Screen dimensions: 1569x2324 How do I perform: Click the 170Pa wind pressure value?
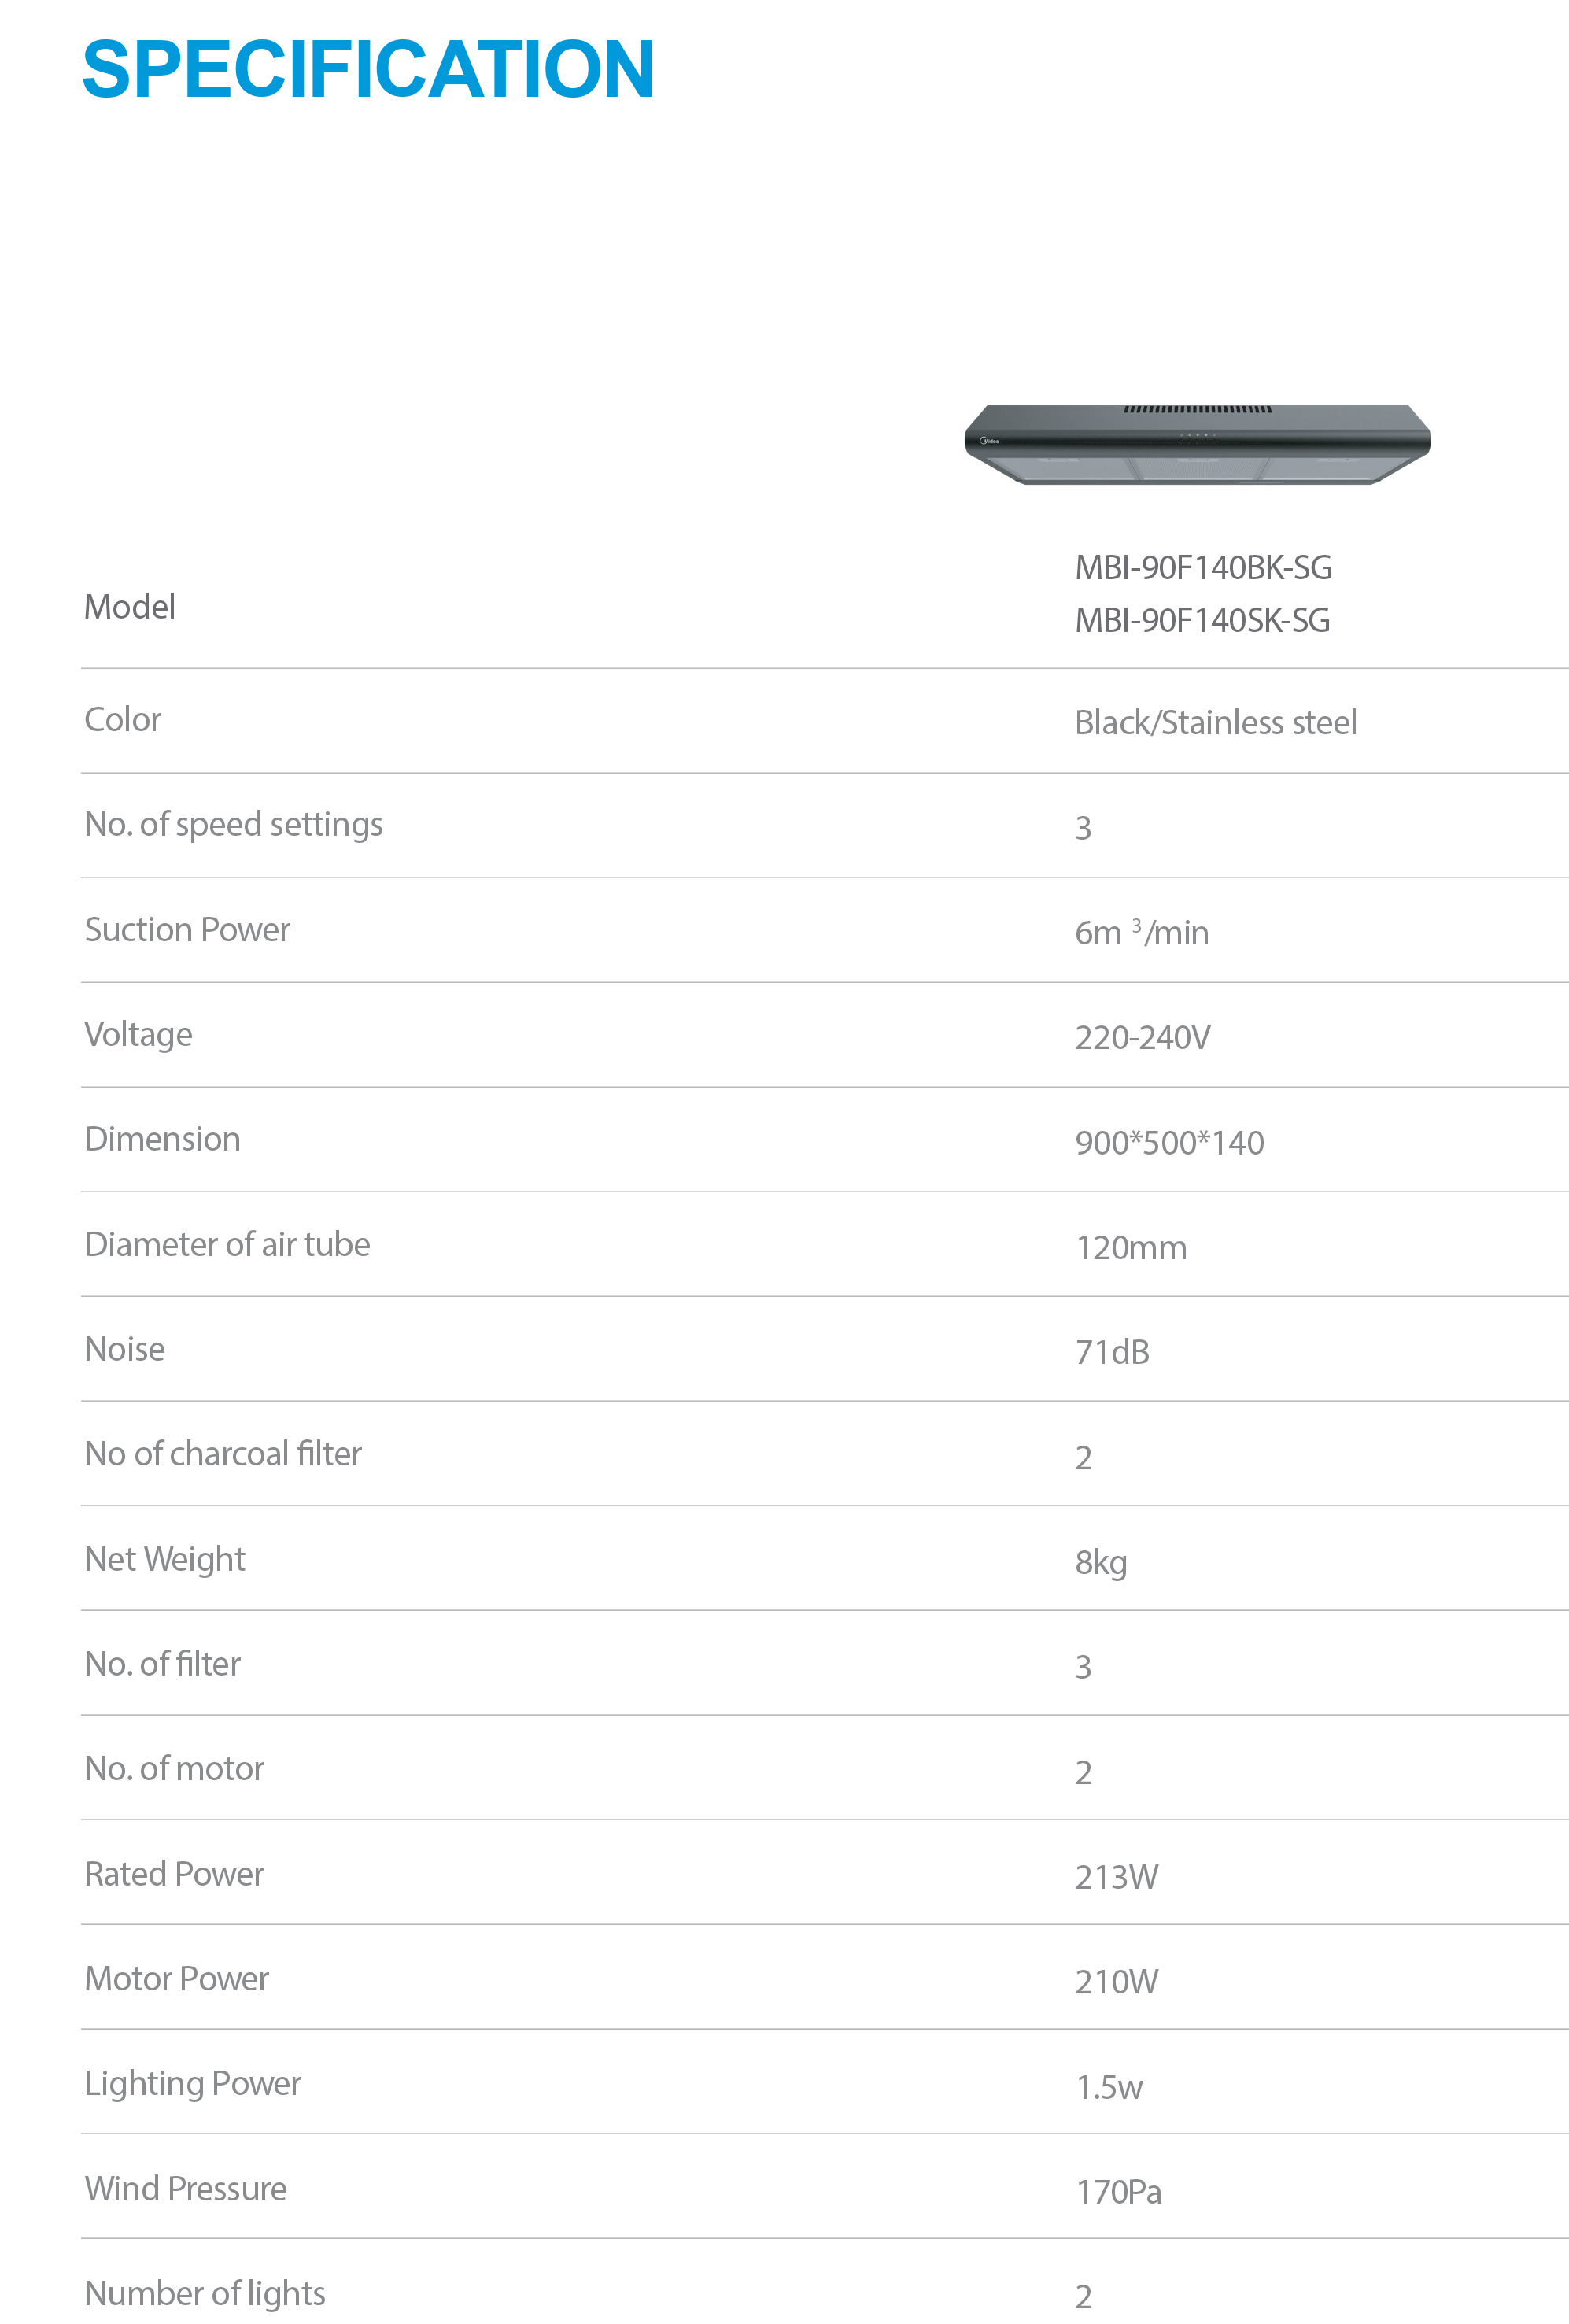1118,2192
